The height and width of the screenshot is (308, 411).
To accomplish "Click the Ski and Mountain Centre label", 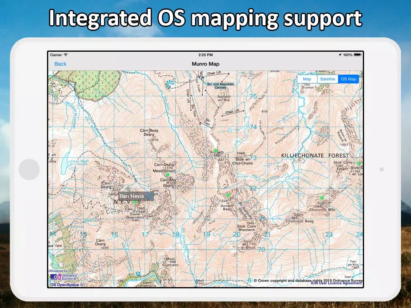I will (x=220, y=86).
